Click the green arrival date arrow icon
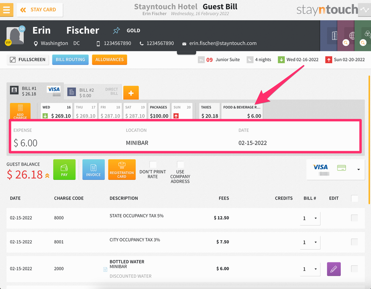371x289 pixels. 281,60
